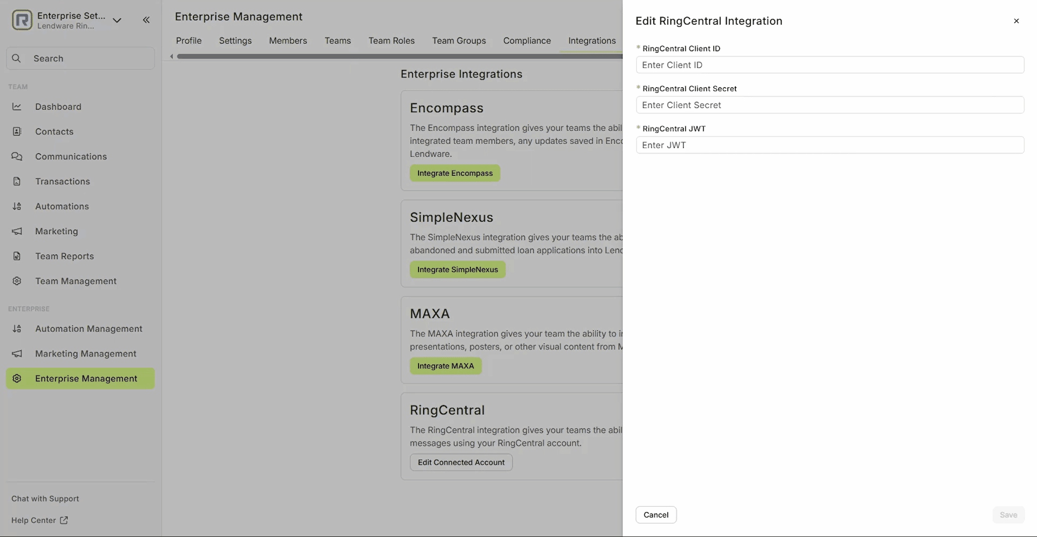Click the Team Reports icon
Image resolution: width=1037 pixels, height=537 pixels.
pos(17,256)
